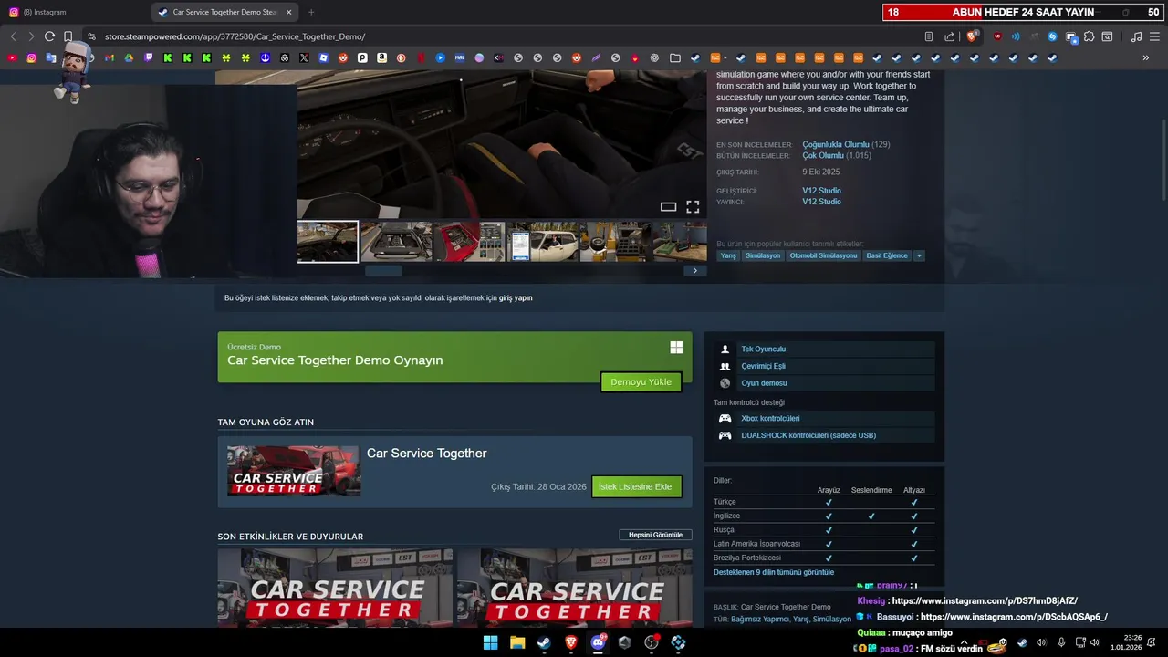Open the YouTube bookmark in bookmarks bar

12,57
